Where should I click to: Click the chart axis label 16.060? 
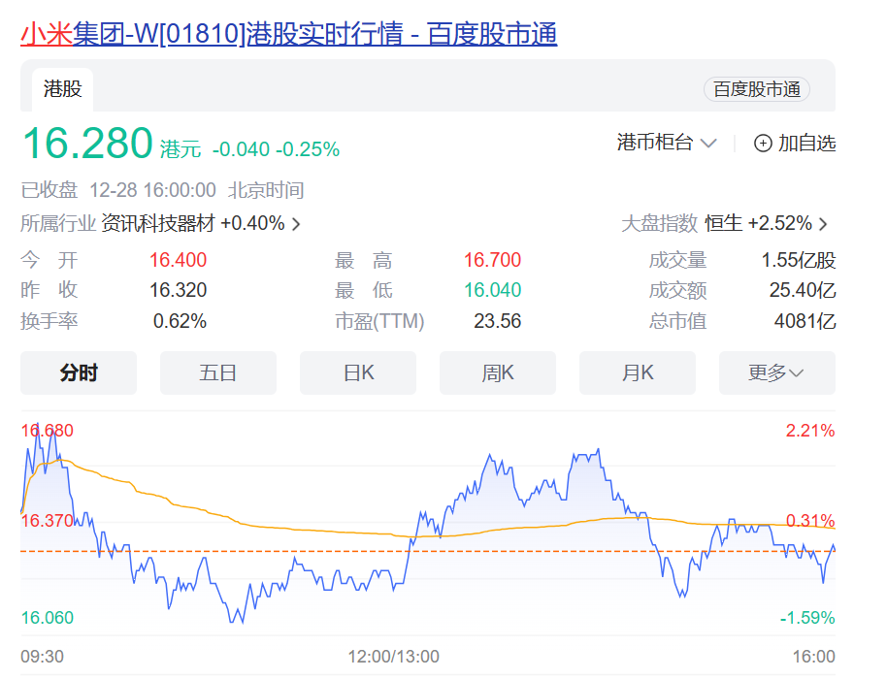pyautogui.click(x=48, y=617)
